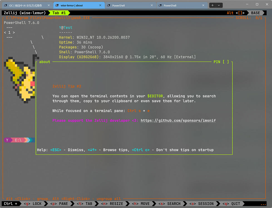Click the <↓↑> browse tips hint

pyautogui.click(x=92, y=150)
